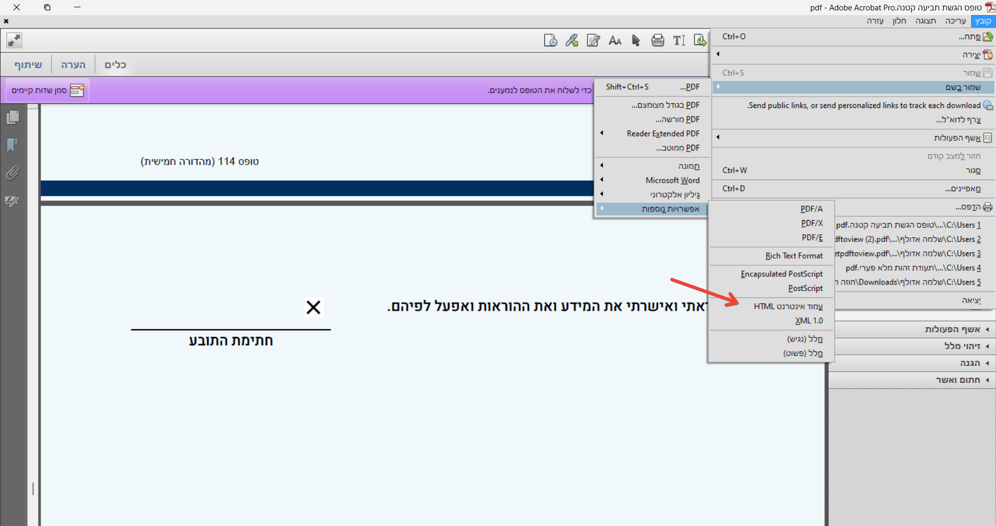Choose the arrow selection tool icon
The height and width of the screenshot is (526, 996).
point(636,41)
